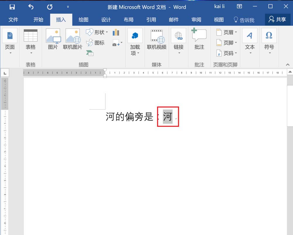Click the vertical scrollbar up arrow
This screenshot has width=293, height=235.
coord(290,72)
